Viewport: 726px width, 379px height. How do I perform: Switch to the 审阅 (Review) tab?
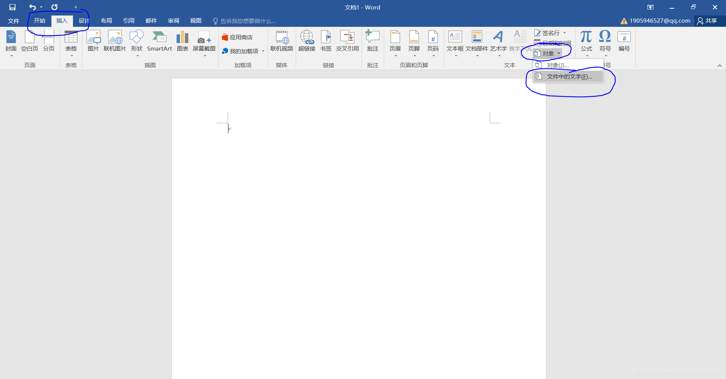pyautogui.click(x=174, y=21)
